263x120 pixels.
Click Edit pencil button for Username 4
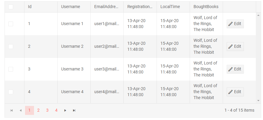click(x=235, y=92)
